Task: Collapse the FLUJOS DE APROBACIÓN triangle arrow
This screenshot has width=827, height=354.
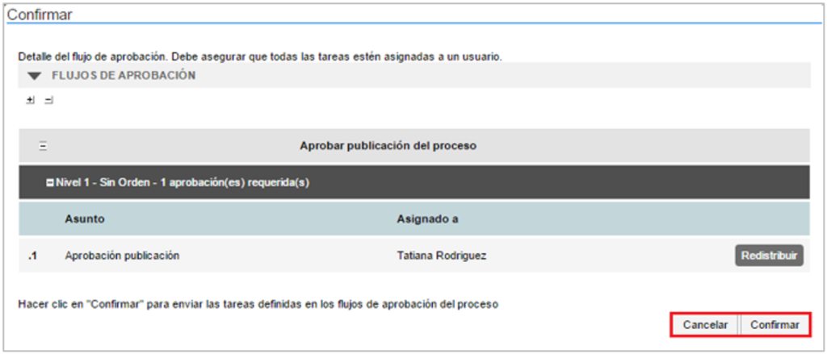Action: (34, 76)
